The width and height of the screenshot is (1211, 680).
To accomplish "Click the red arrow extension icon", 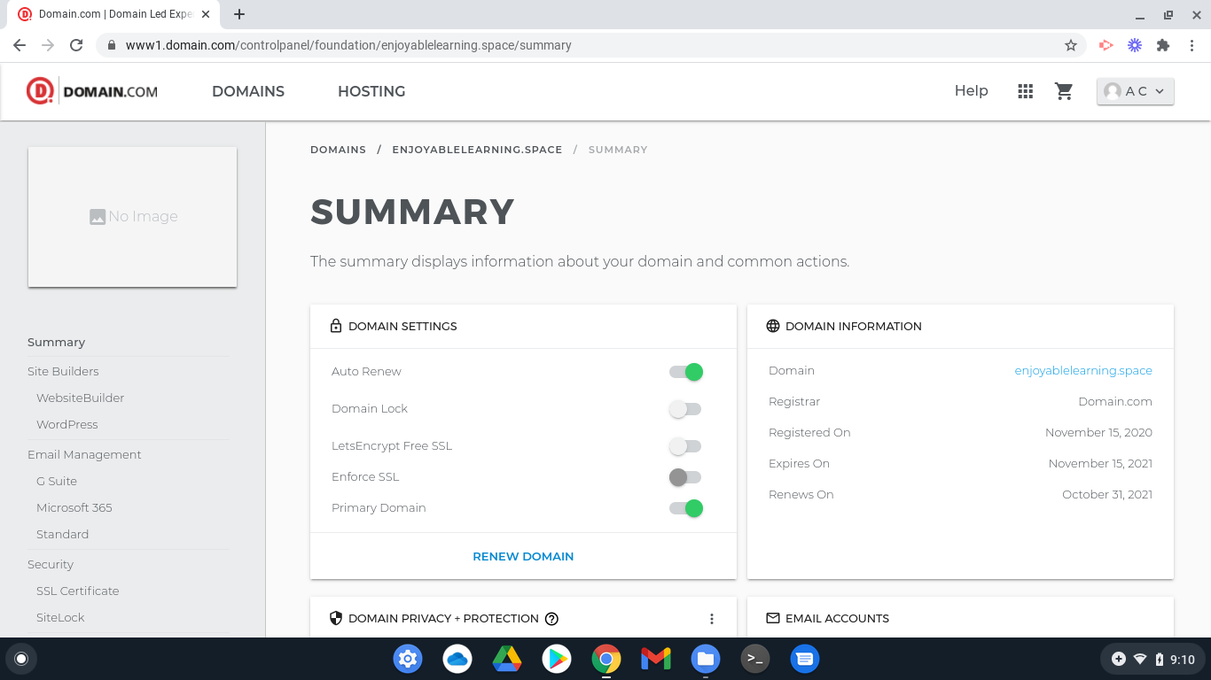I will pyautogui.click(x=1106, y=45).
